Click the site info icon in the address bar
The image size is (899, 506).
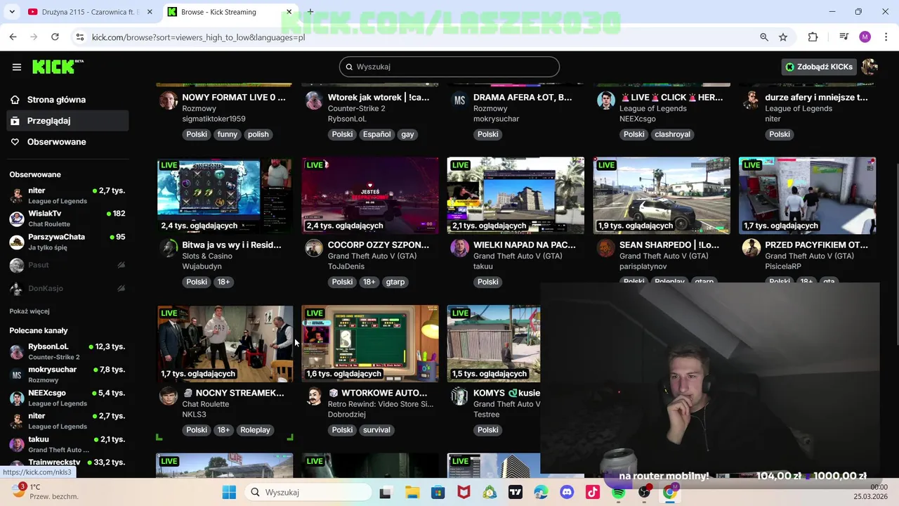coord(80,37)
